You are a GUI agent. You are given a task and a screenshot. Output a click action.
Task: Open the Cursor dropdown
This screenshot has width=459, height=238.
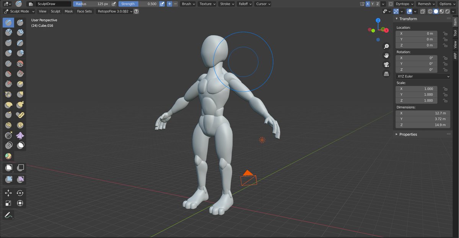coord(263,4)
